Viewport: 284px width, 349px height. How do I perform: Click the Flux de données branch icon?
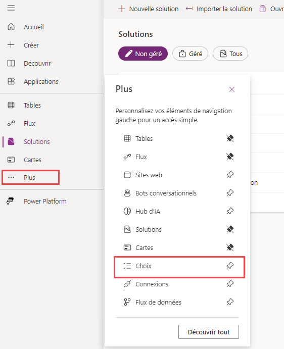(x=127, y=302)
